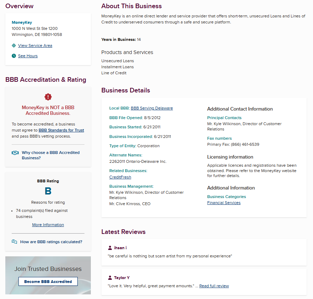Viewport: 313px width, 299px height.
Task: Click '2262011 Ontario-Delaware Inc.' alternate name
Action: click(138, 162)
